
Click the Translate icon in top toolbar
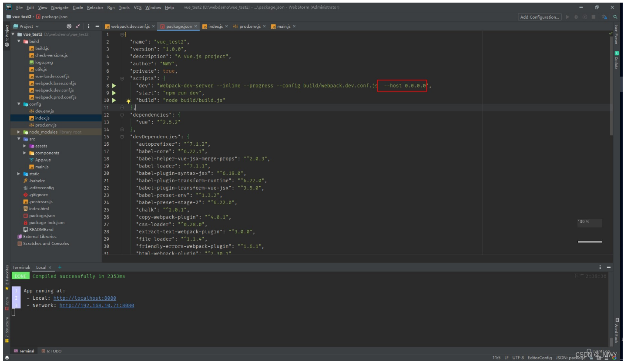pyautogui.click(x=604, y=17)
